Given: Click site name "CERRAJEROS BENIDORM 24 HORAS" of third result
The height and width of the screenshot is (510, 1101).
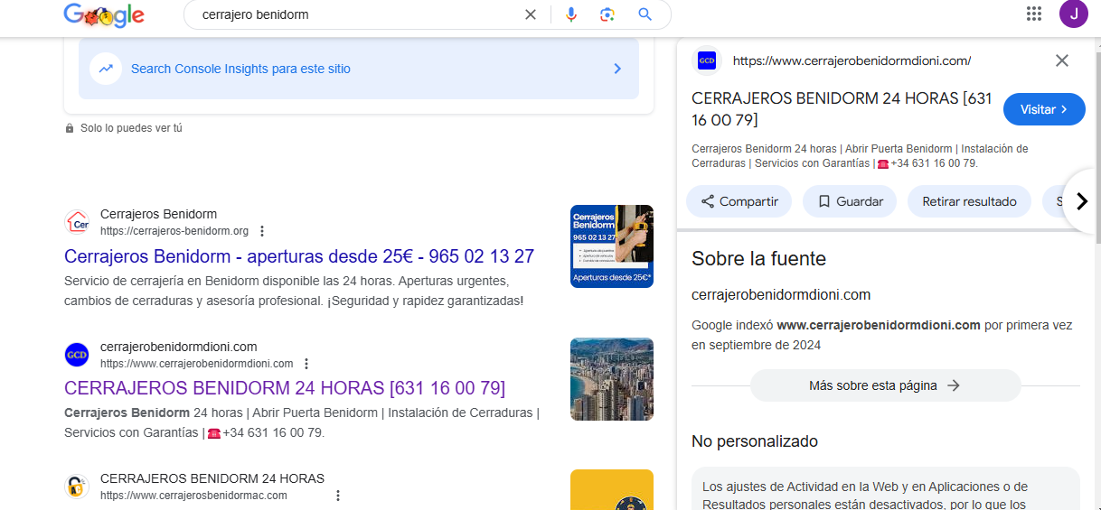Looking at the screenshot, I should pos(212,478).
